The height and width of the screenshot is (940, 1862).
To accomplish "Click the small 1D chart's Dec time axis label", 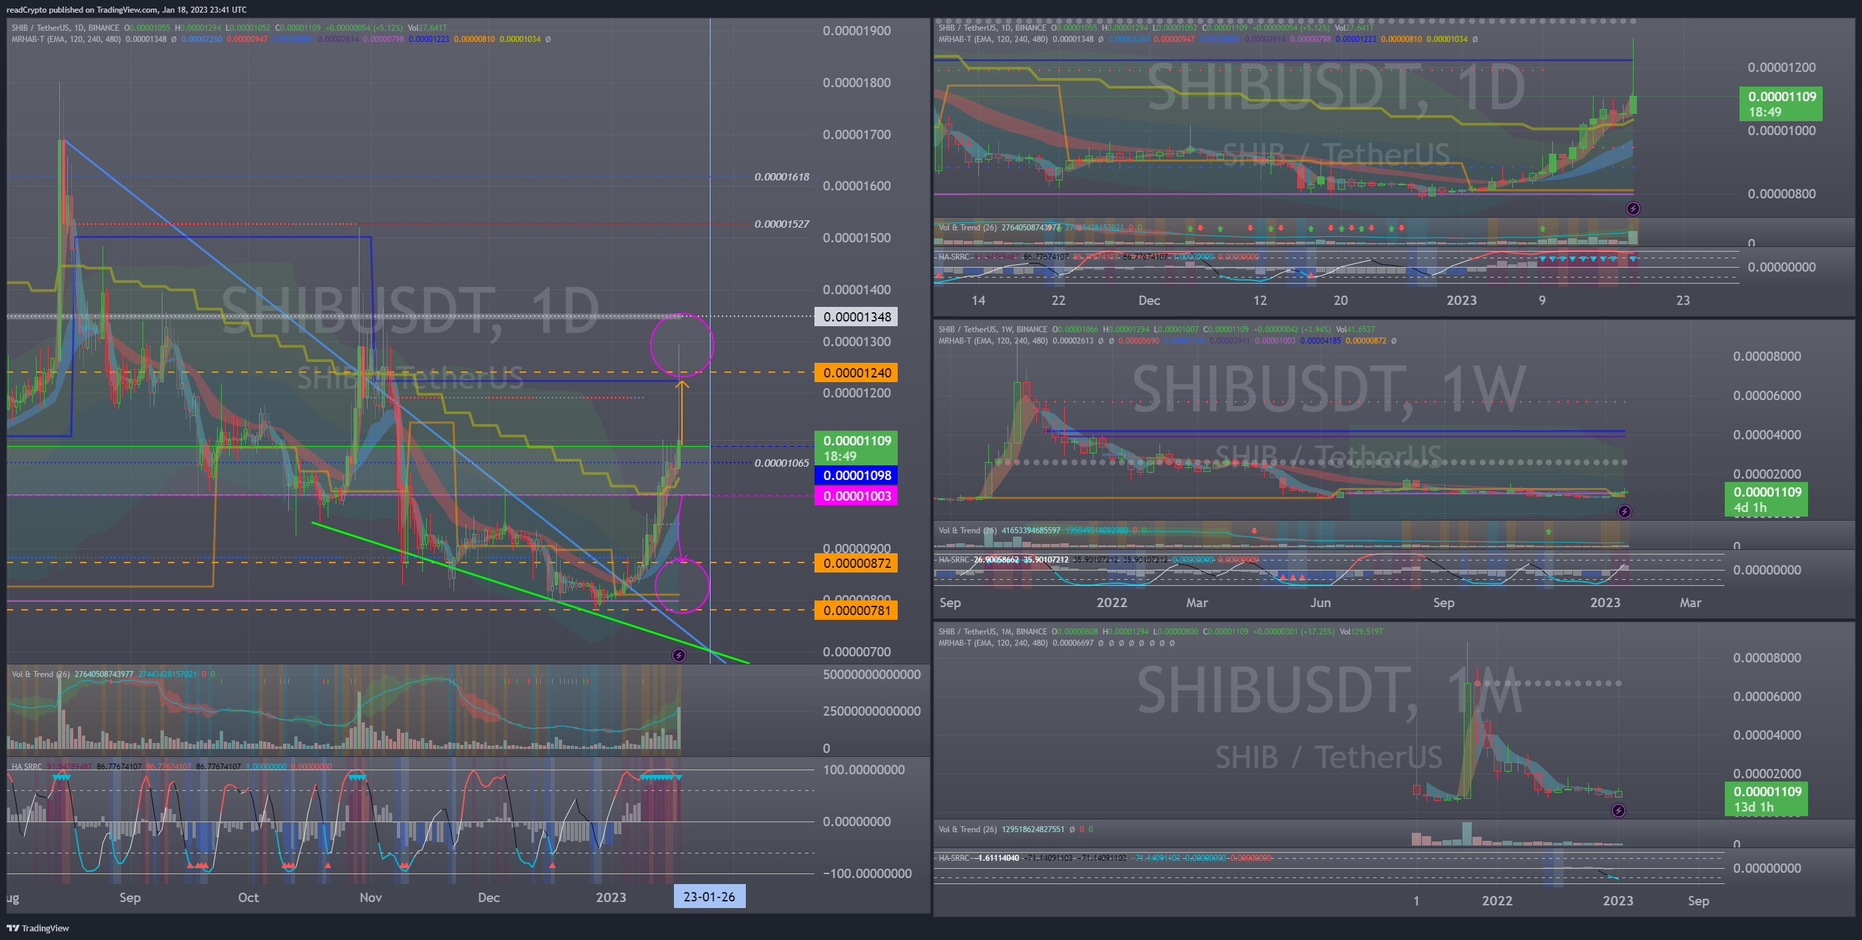I will 1149,300.
